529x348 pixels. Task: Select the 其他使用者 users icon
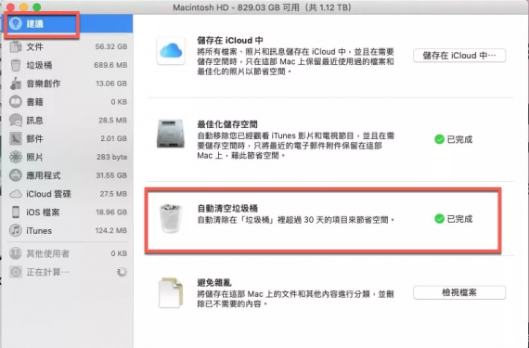(16, 253)
